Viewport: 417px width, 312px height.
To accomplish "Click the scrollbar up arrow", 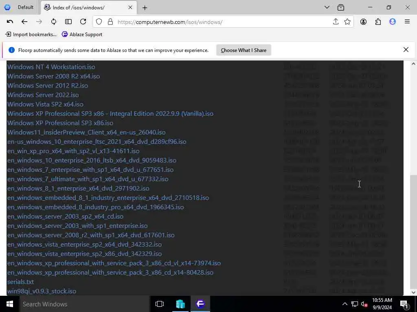I will pos(414,64).
